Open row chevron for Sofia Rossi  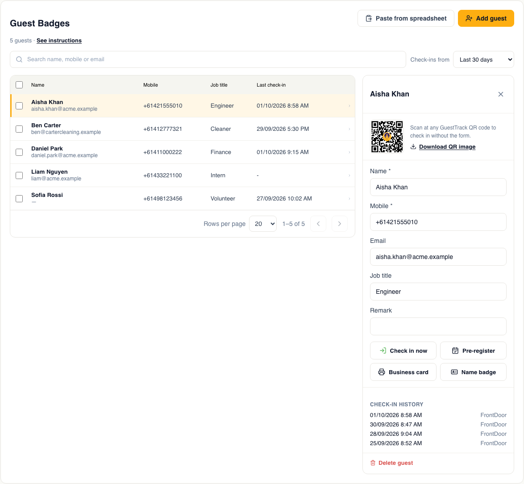(349, 199)
